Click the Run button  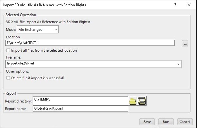(x=166, y=122)
